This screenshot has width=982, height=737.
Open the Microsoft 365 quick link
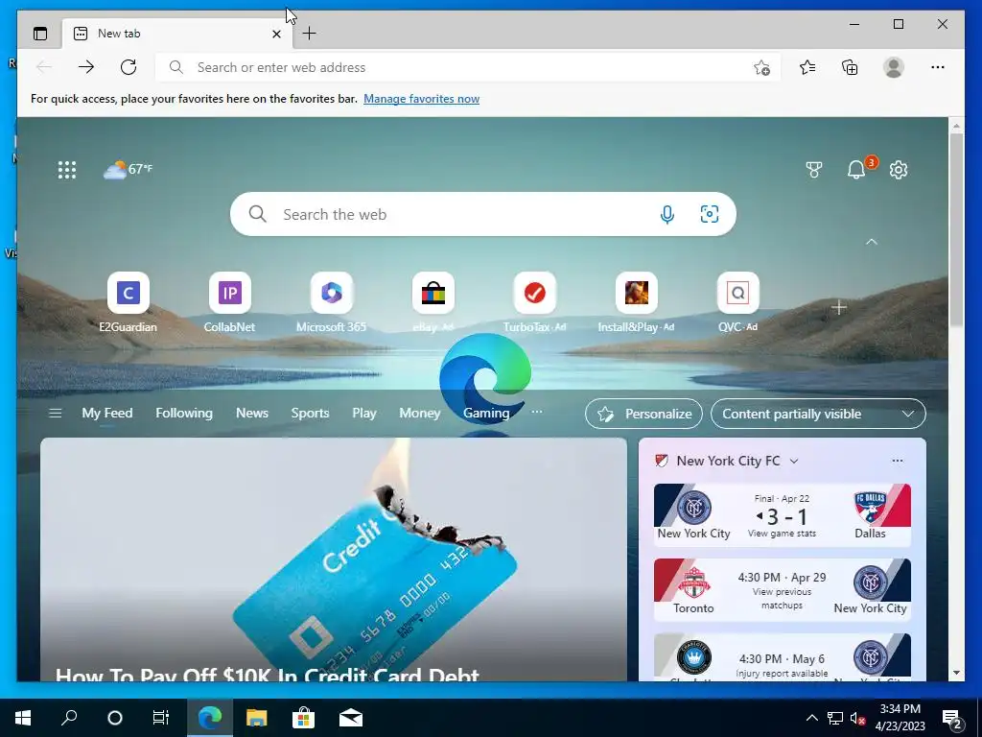coord(331,302)
